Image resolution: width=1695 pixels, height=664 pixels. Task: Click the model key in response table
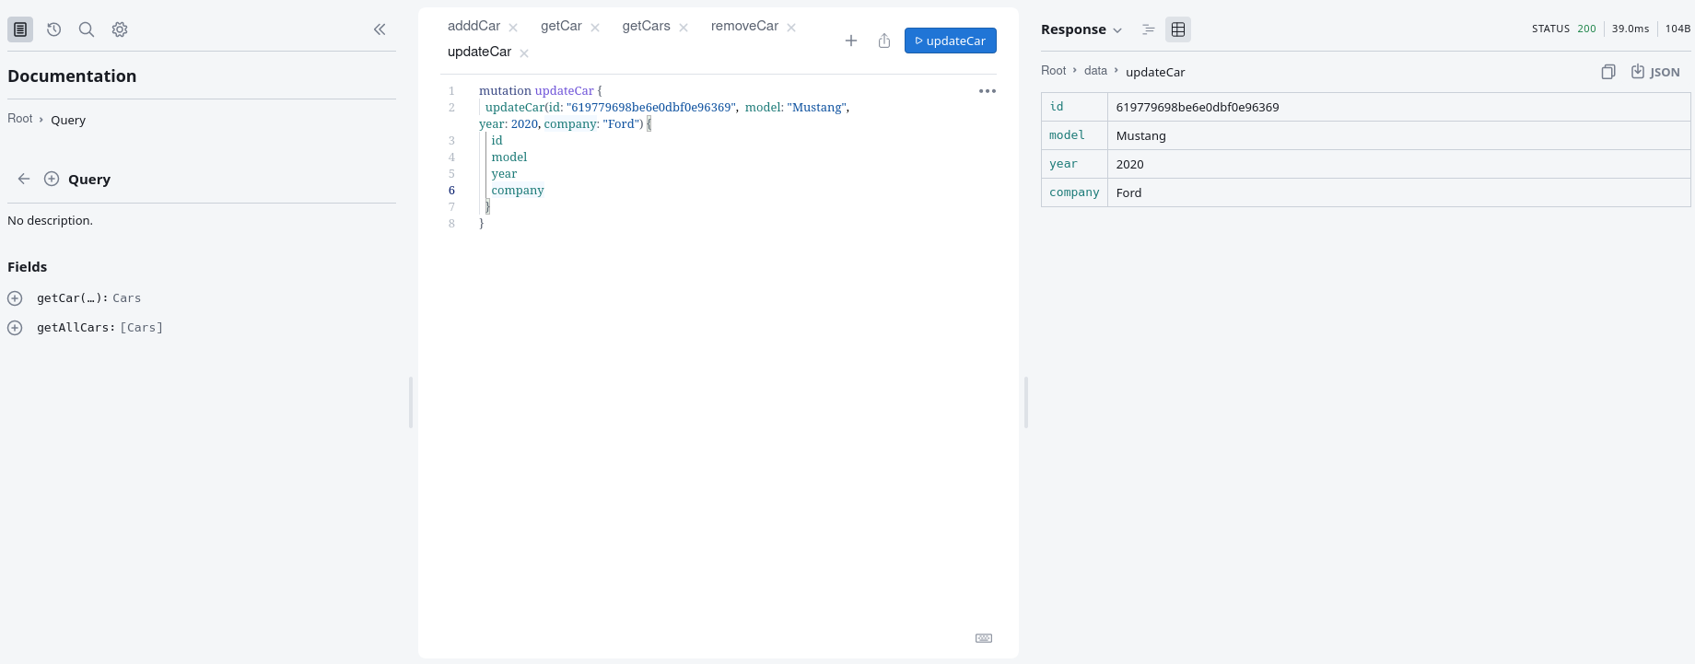1067,135
